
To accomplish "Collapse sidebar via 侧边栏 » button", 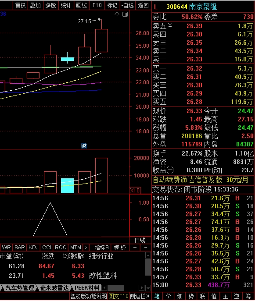I will click(x=140, y=296).
